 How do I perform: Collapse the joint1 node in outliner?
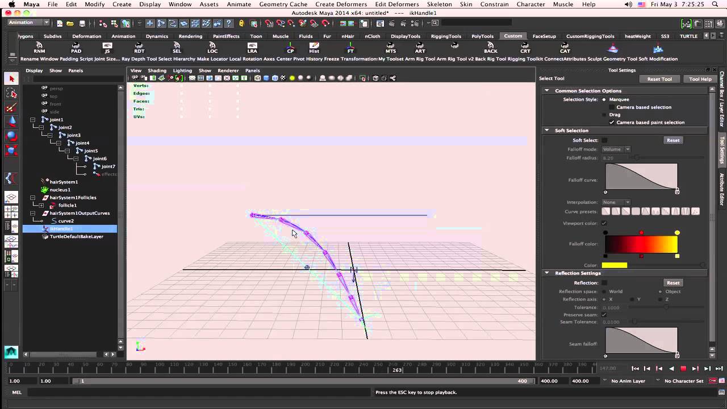pos(32,120)
